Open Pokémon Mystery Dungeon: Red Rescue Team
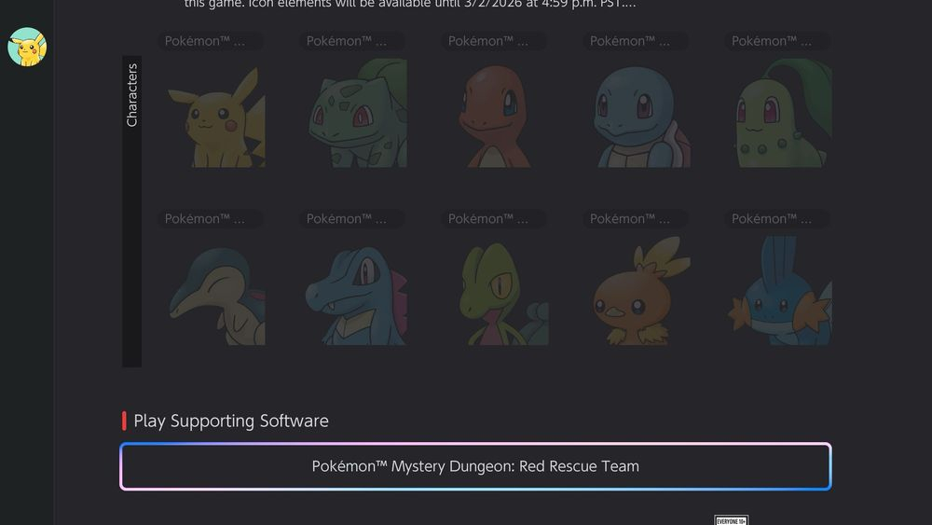Image resolution: width=932 pixels, height=525 pixels. pyautogui.click(x=475, y=466)
